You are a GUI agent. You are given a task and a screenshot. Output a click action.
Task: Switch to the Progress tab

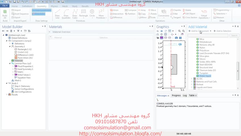tap(176, 95)
